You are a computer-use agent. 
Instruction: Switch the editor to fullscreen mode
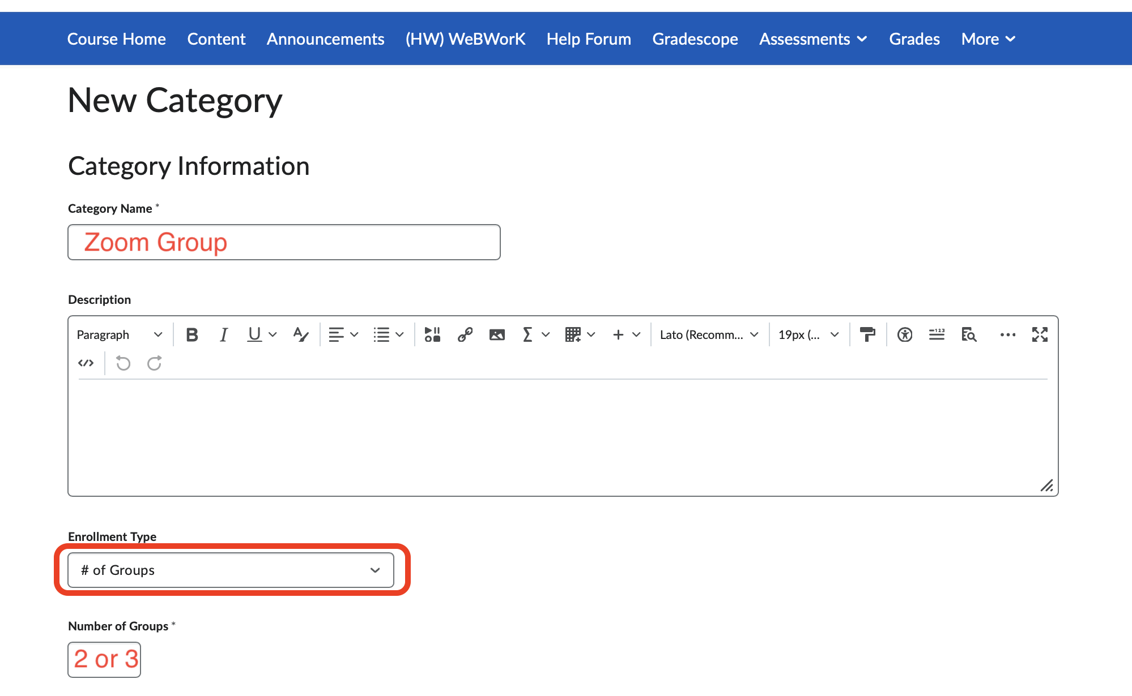(x=1040, y=335)
